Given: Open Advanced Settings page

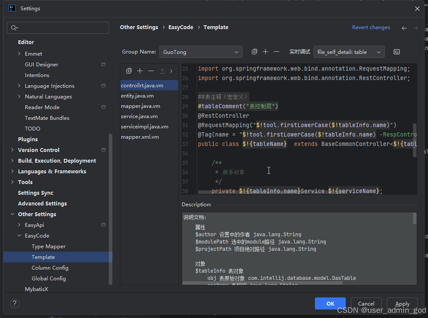Looking at the screenshot, I should coord(42,203).
